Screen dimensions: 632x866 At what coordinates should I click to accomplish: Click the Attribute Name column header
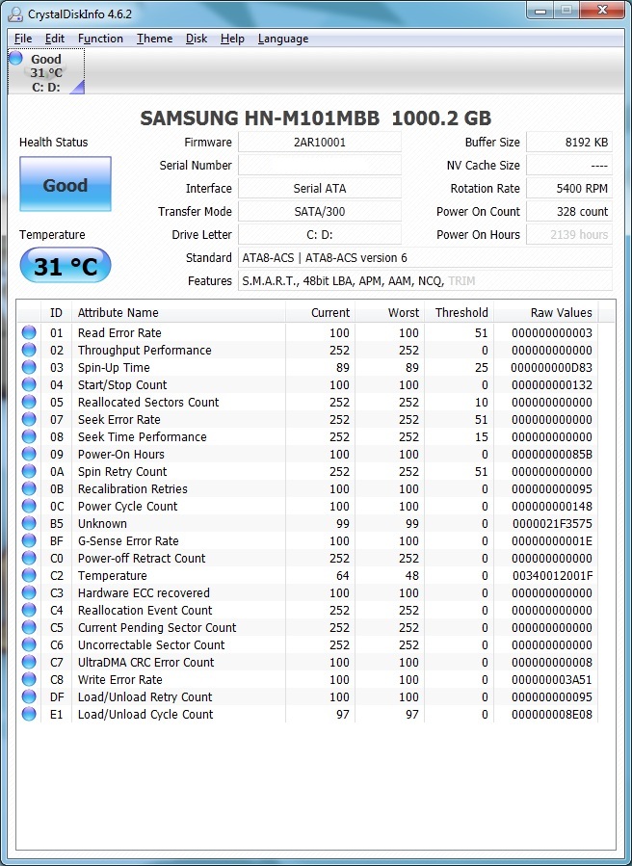178,313
